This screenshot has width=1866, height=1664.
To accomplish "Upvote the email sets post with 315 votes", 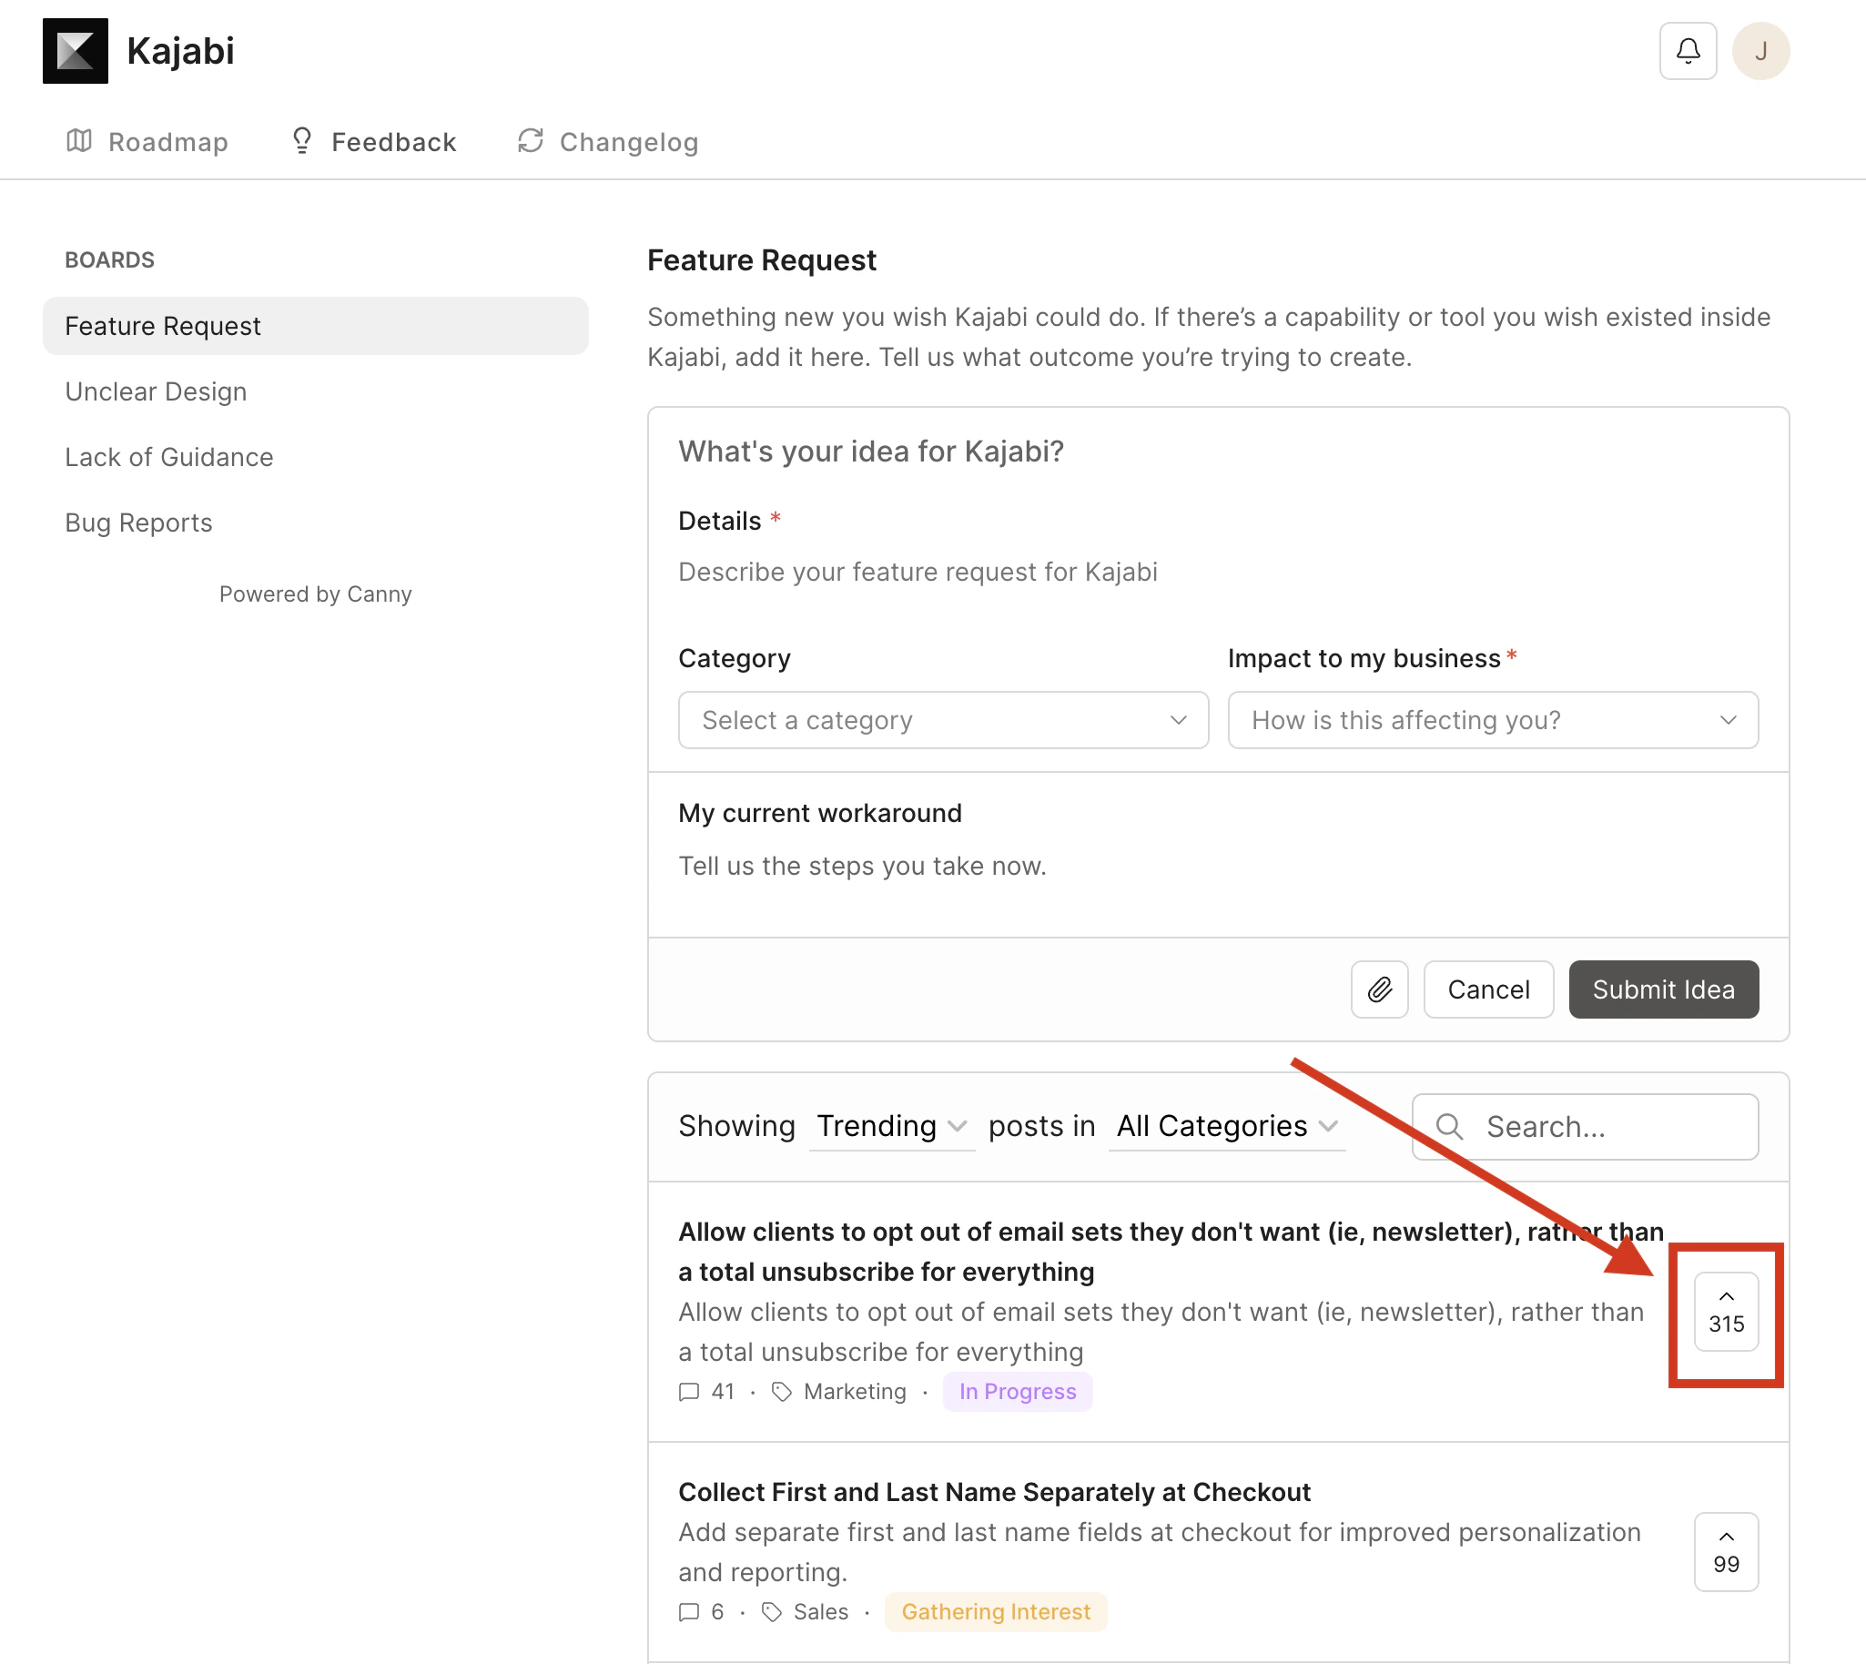I will [x=1726, y=1311].
